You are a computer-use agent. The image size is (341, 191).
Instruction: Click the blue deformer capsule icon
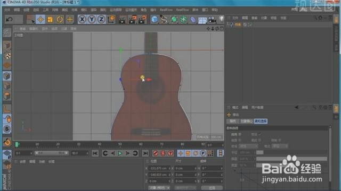[193, 20]
